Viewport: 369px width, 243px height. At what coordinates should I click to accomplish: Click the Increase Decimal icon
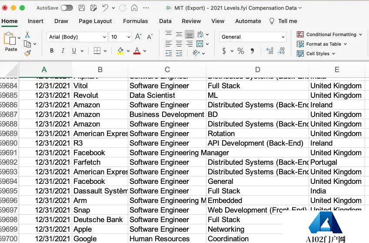[270, 51]
